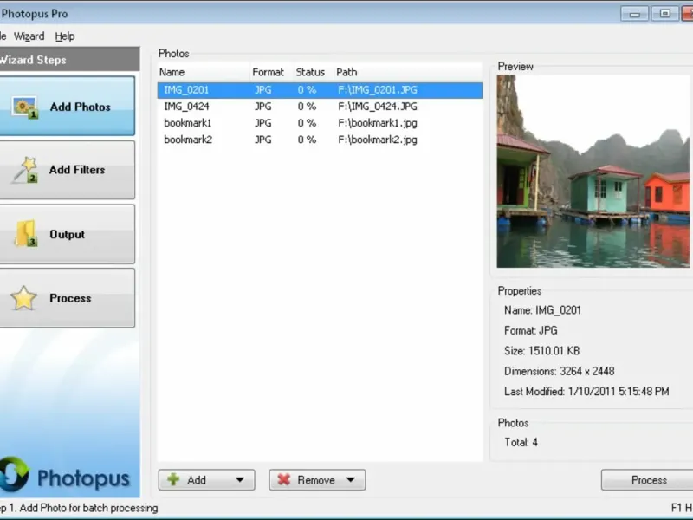
Task: Select the bookmark2 photo entry
Action: [x=320, y=140]
